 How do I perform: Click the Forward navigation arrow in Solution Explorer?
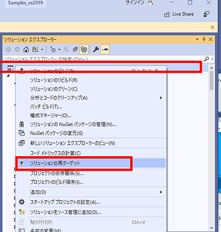17,49
